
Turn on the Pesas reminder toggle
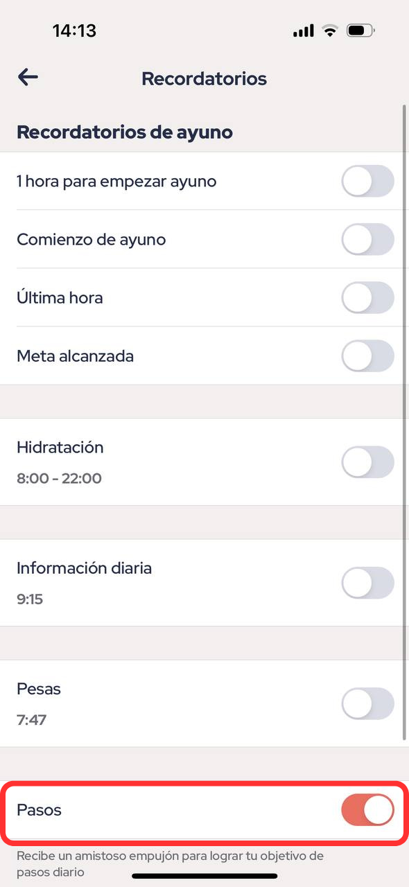tap(368, 703)
